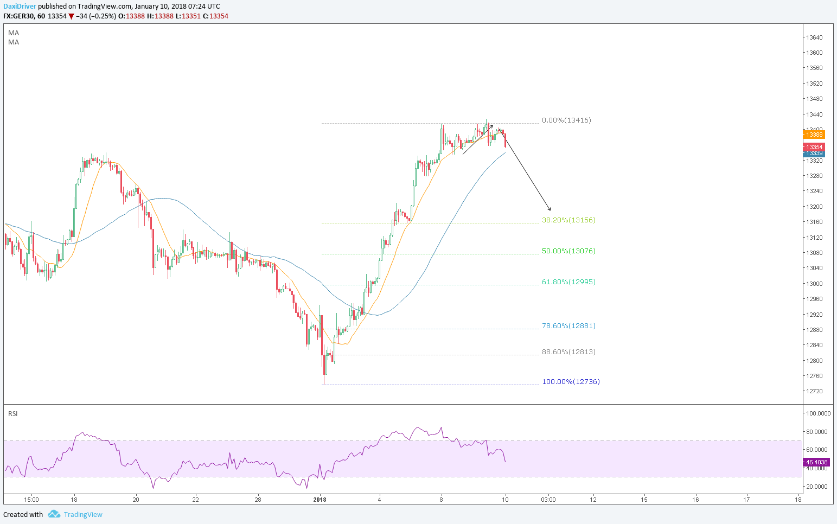The width and height of the screenshot is (837, 524).
Task: Follow the TradingView link beside Created with
Action: [x=83, y=514]
